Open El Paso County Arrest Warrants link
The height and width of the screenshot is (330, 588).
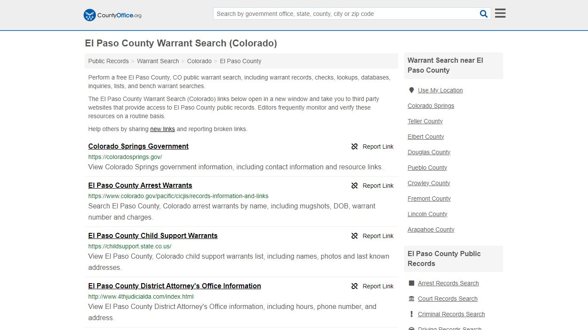[140, 185]
